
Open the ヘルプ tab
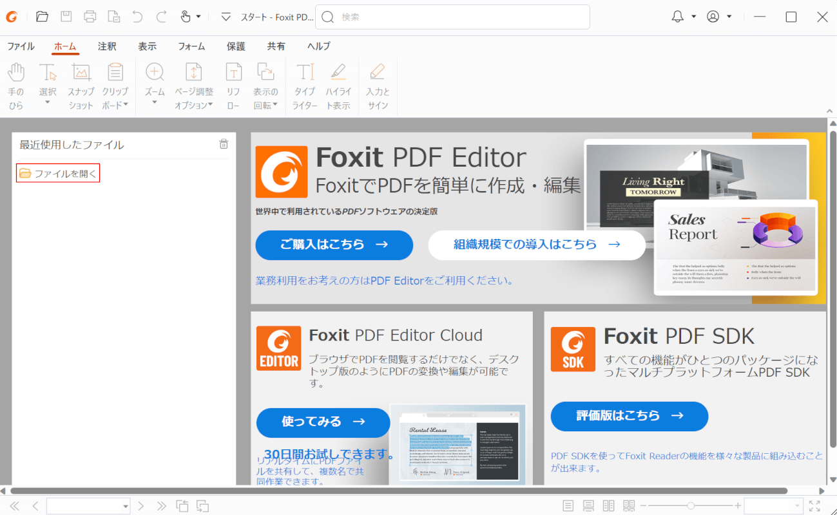coord(318,46)
